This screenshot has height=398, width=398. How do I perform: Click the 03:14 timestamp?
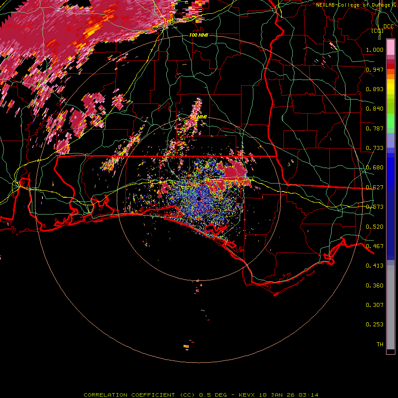[308, 395]
